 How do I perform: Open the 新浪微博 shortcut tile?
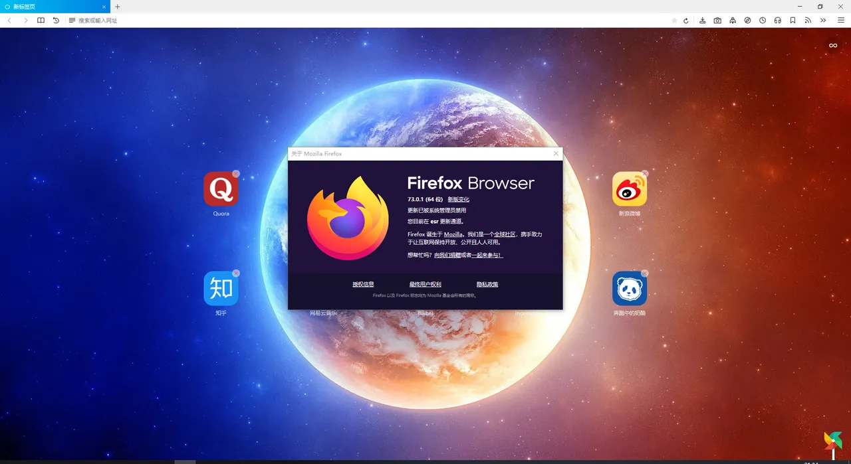[630, 189]
